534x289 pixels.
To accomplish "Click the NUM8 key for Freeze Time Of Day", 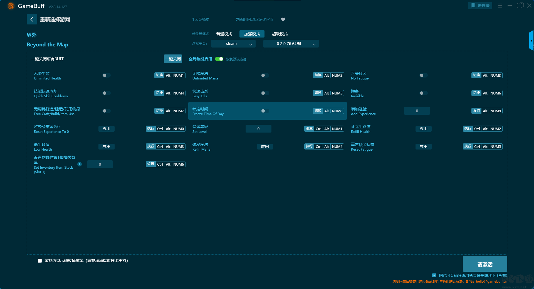I will (337, 111).
